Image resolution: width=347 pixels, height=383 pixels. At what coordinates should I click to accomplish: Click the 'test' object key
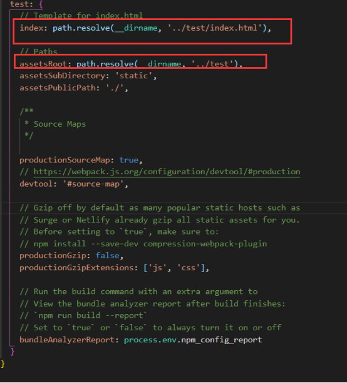(x=19, y=4)
